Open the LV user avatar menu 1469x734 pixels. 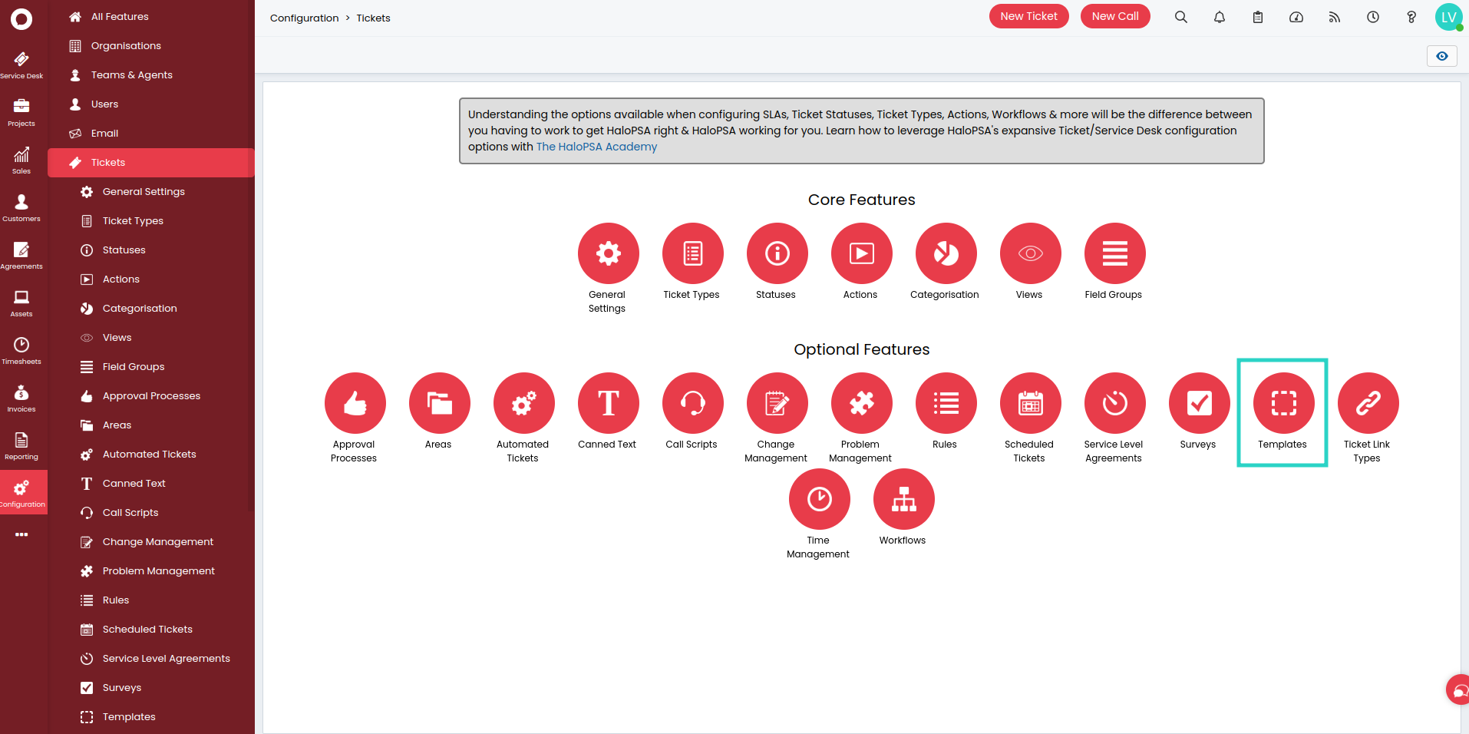tap(1448, 17)
